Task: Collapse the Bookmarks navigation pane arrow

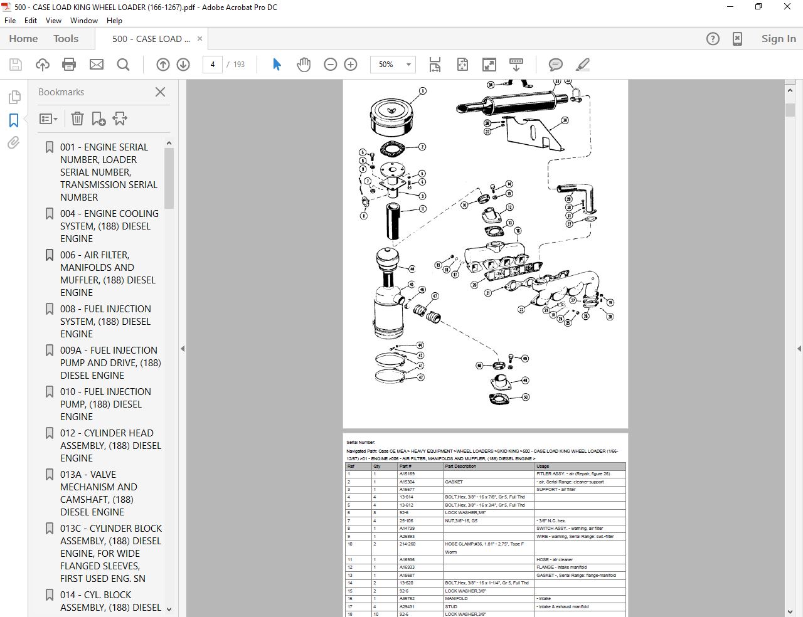Action: pyautogui.click(x=182, y=349)
